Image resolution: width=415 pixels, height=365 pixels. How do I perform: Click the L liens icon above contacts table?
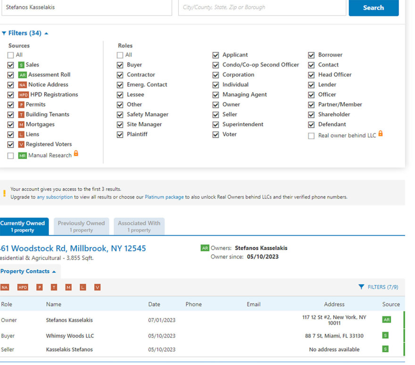83,287
